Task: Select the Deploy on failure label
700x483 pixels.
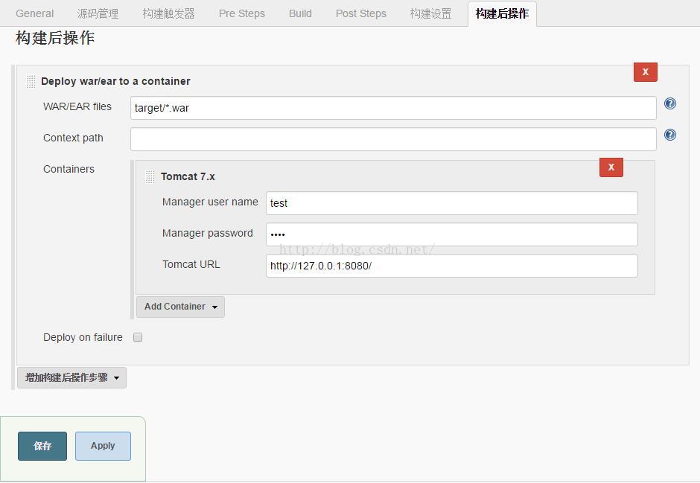Action: (83, 337)
